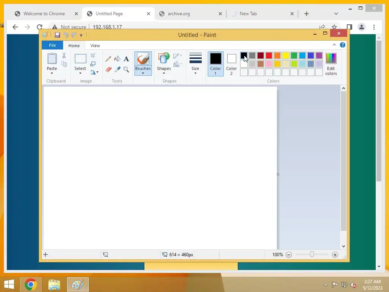Click the Undo arrow in Paint title bar
The height and width of the screenshot is (292, 389).
coord(66,35)
